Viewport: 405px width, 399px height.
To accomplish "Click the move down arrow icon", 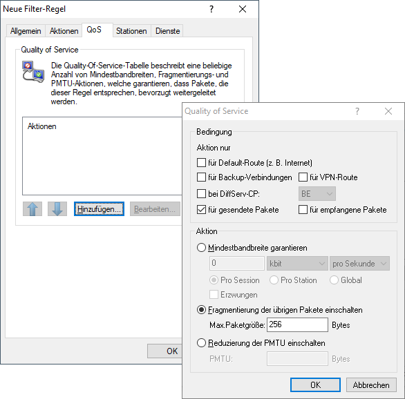I will [x=57, y=209].
